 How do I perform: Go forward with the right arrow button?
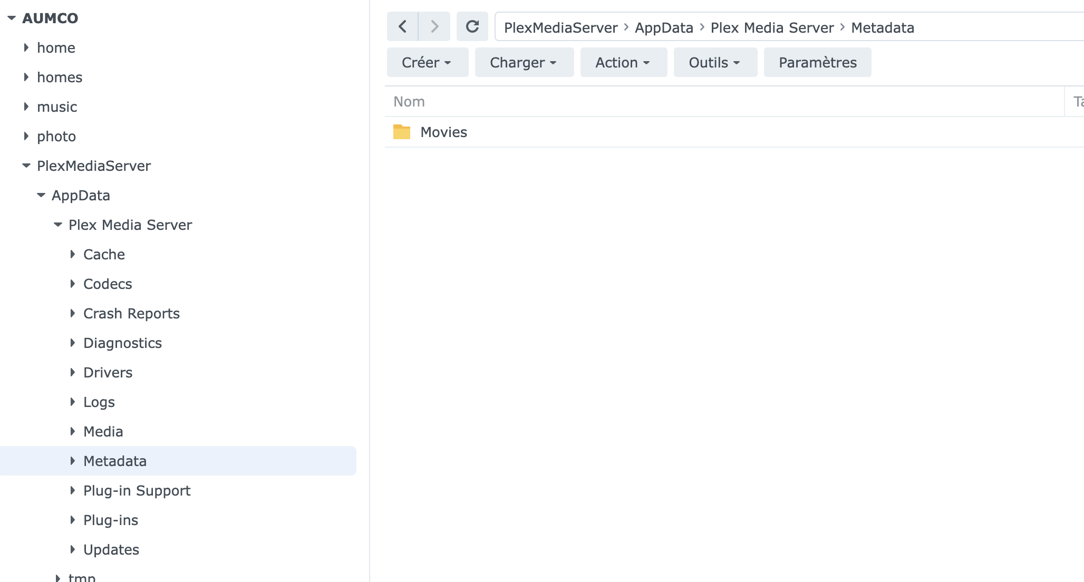pyautogui.click(x=434, y=26)
